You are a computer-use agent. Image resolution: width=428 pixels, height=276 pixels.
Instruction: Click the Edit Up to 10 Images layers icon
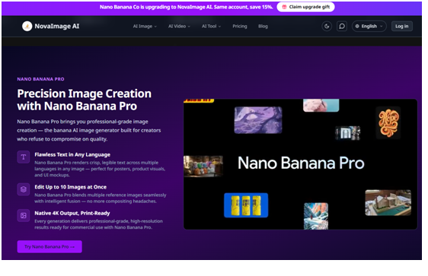pos(24,189)
